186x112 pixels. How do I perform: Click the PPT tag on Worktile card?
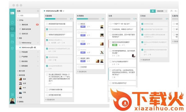click(x=83, y=53)
